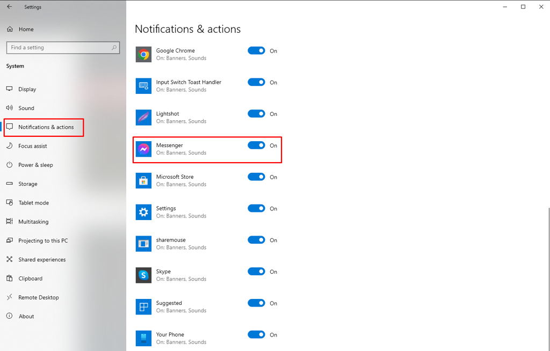
Task: Disable Skype notifications toggle
Action: pos(256,272)
